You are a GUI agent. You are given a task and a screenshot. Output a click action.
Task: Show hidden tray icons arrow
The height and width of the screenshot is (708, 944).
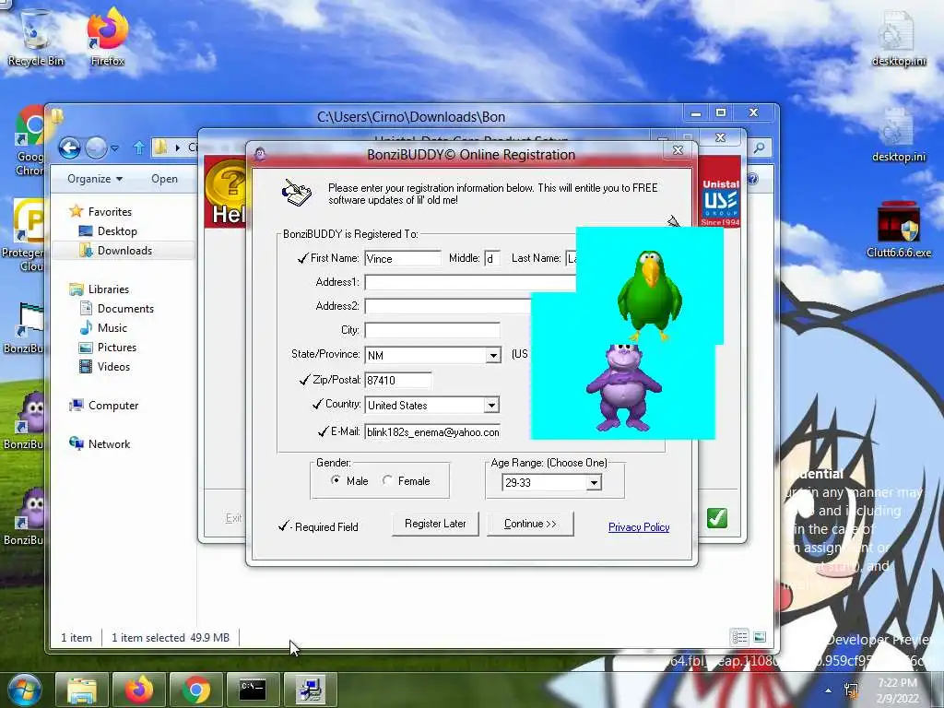(x=828, y=690)
